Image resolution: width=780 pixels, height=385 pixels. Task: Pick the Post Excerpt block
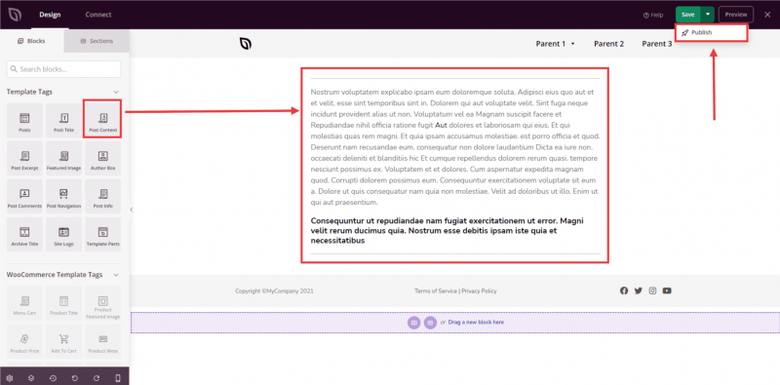click(25, 159)
